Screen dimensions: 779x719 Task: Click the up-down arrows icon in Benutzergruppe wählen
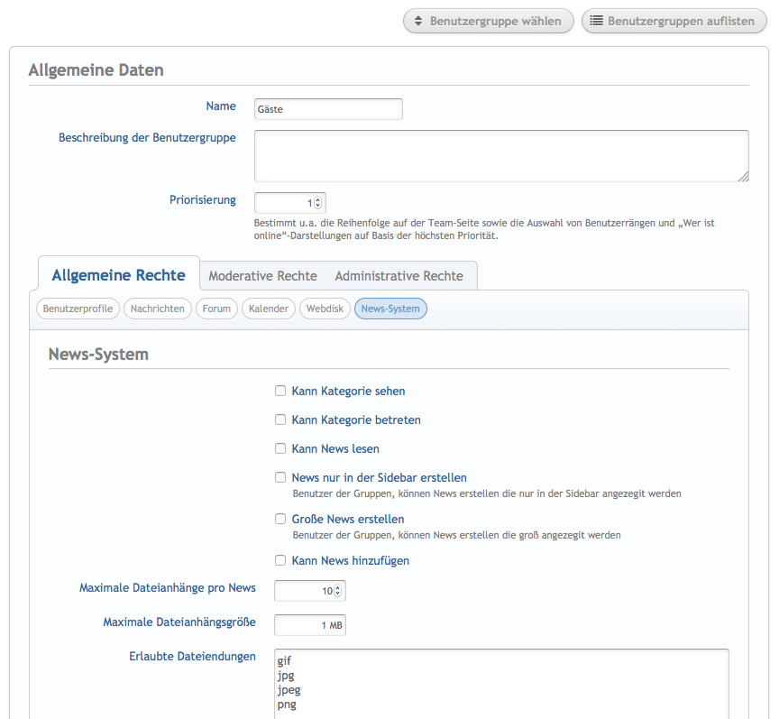pos(418,21)
